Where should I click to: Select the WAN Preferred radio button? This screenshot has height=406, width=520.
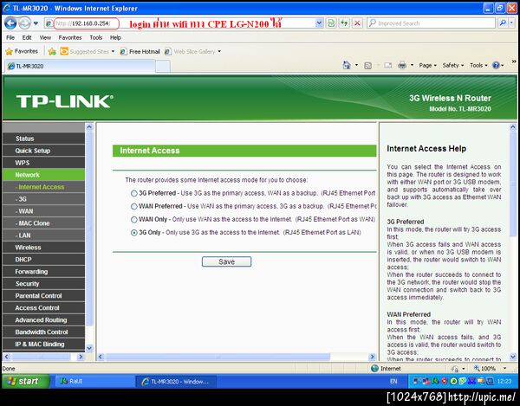(134, 207)
